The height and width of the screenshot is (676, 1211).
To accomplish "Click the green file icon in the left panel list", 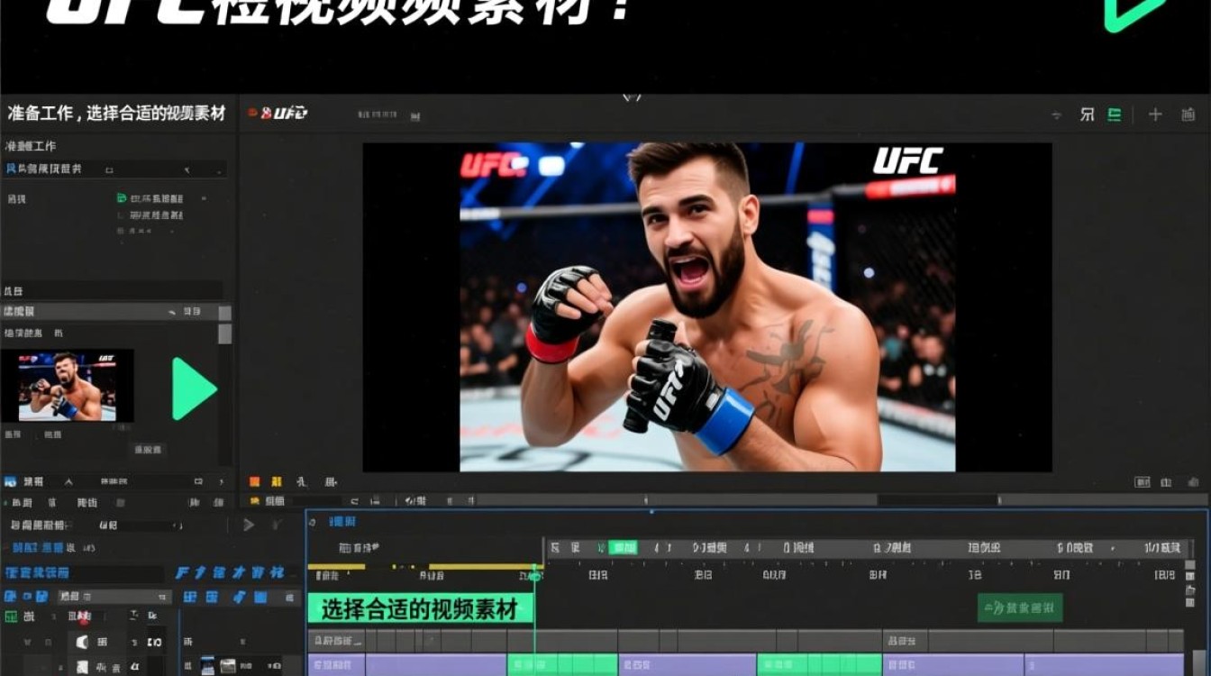I will click(122, 198).
